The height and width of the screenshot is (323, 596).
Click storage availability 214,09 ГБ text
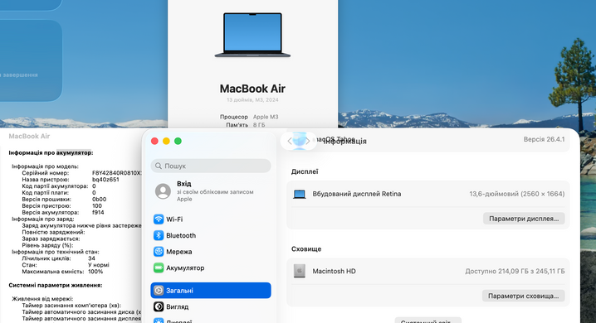tap(515, 271)
